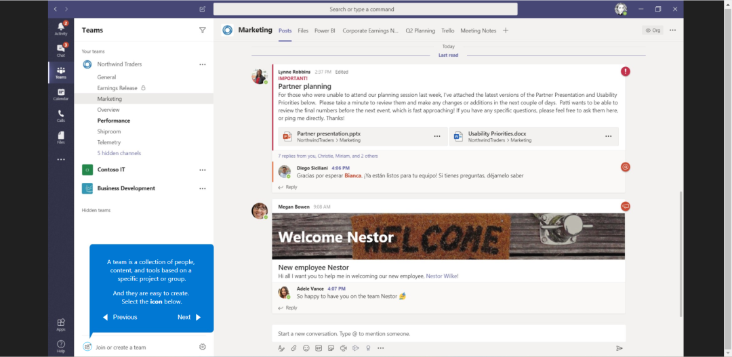Open Calls in the left rail
The height and width of the screenshot is (357, 732).
click(x=61, y=116)
